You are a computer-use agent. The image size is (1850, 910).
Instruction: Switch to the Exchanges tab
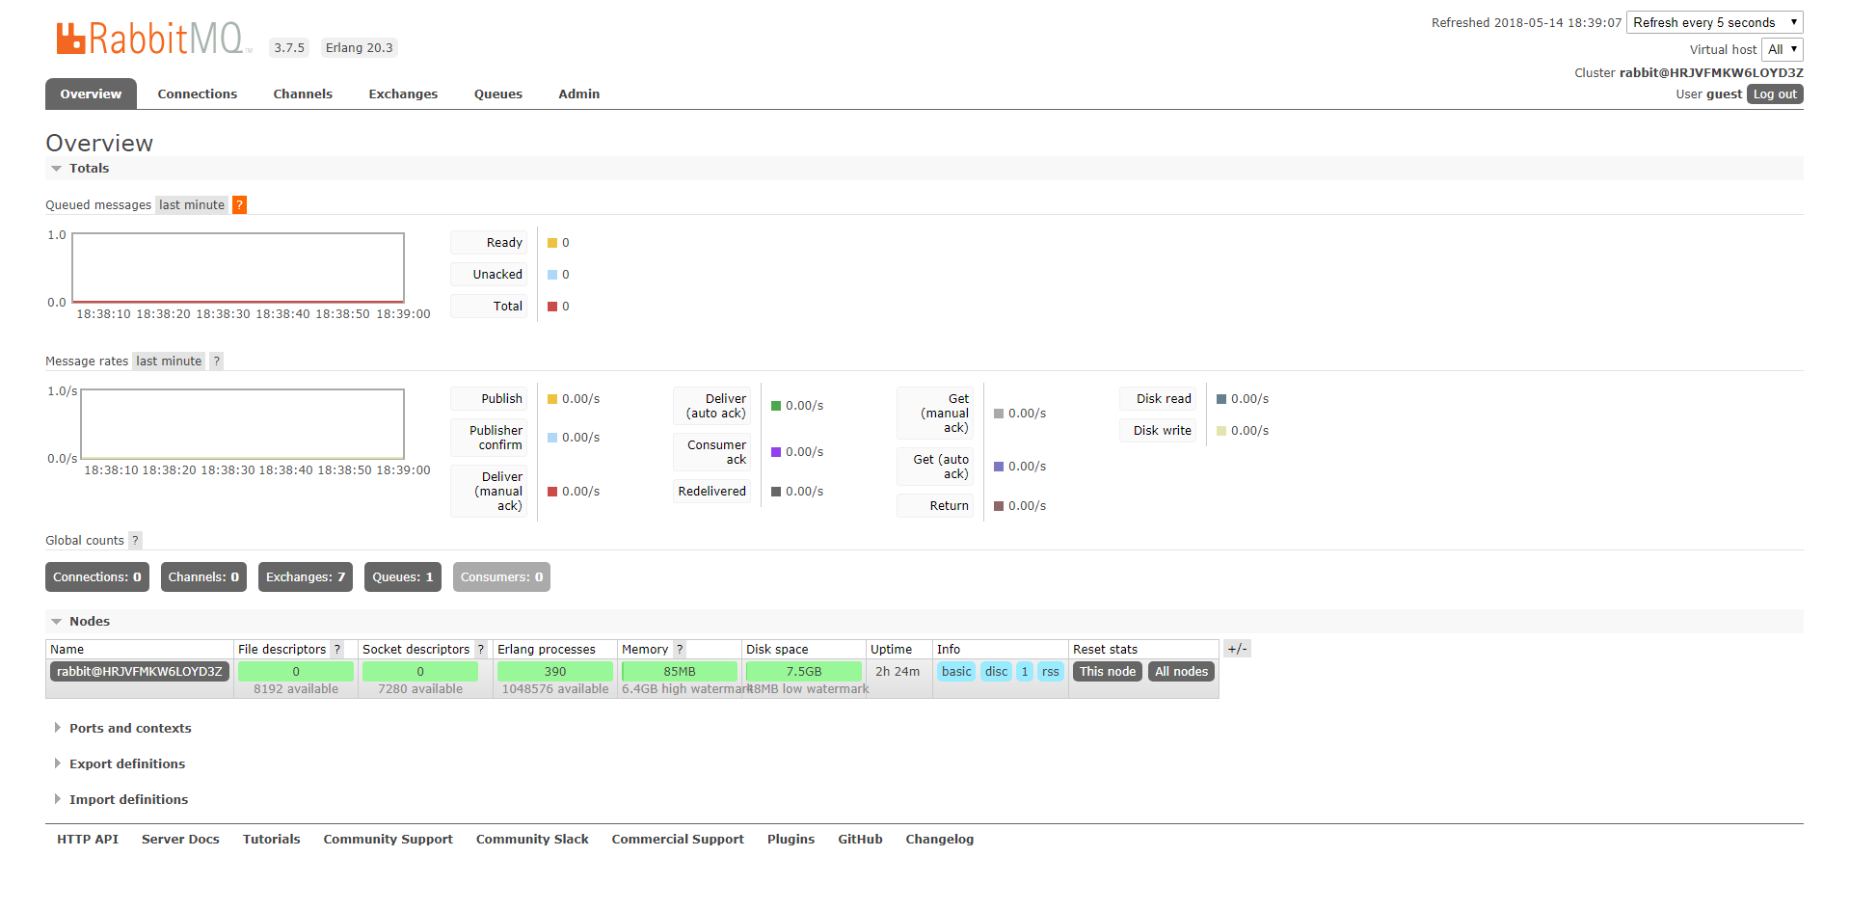(x=403, y=94)
